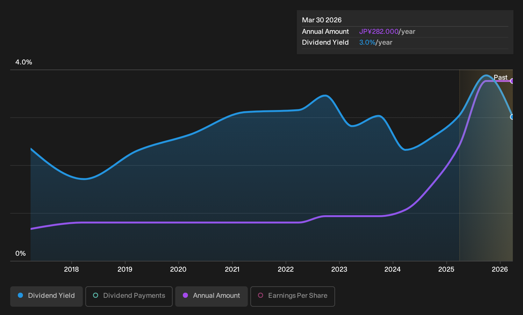Click the purple Annual Amount legend dot

[x=185, y=295]
